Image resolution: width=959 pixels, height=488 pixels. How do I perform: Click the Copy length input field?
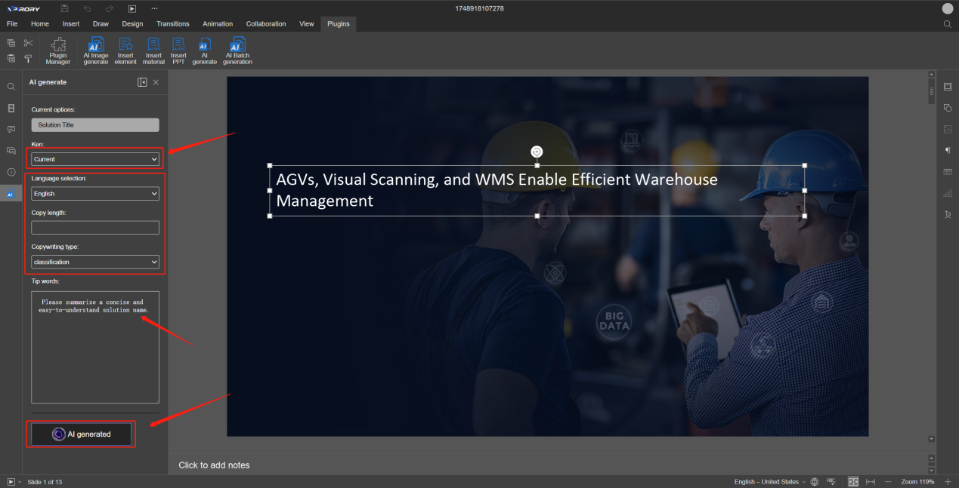(x=95, y=228)
